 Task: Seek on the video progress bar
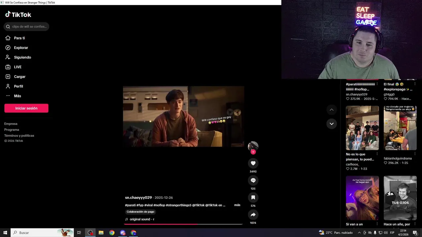[x=183, y=224]
